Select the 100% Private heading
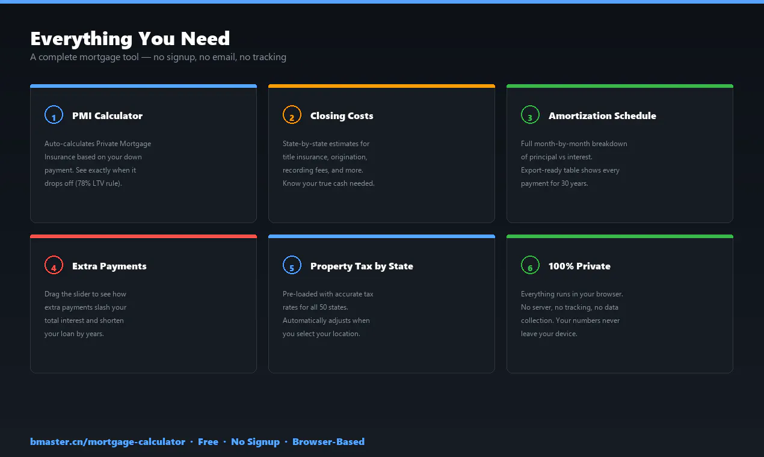This screenshot has height=457, width=764. point(579,266)
